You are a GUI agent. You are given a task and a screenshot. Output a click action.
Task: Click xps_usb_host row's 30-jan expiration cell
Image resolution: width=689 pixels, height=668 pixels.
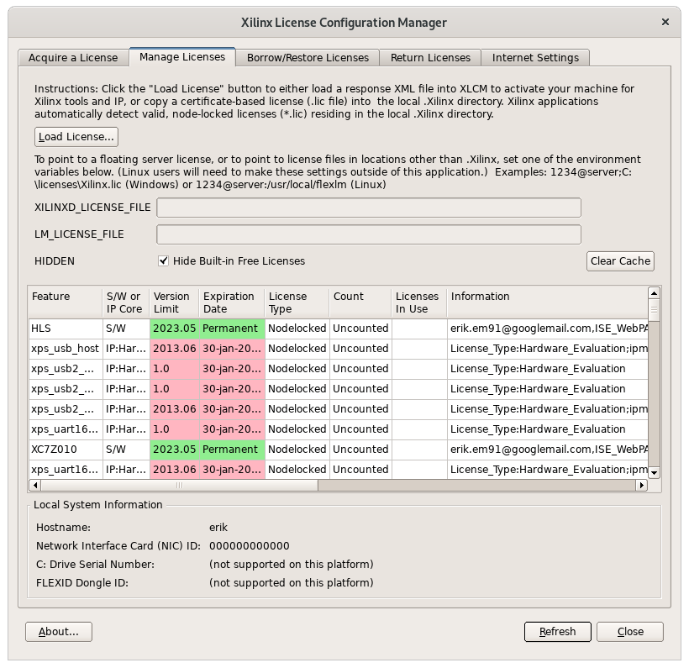pos(233,349)
